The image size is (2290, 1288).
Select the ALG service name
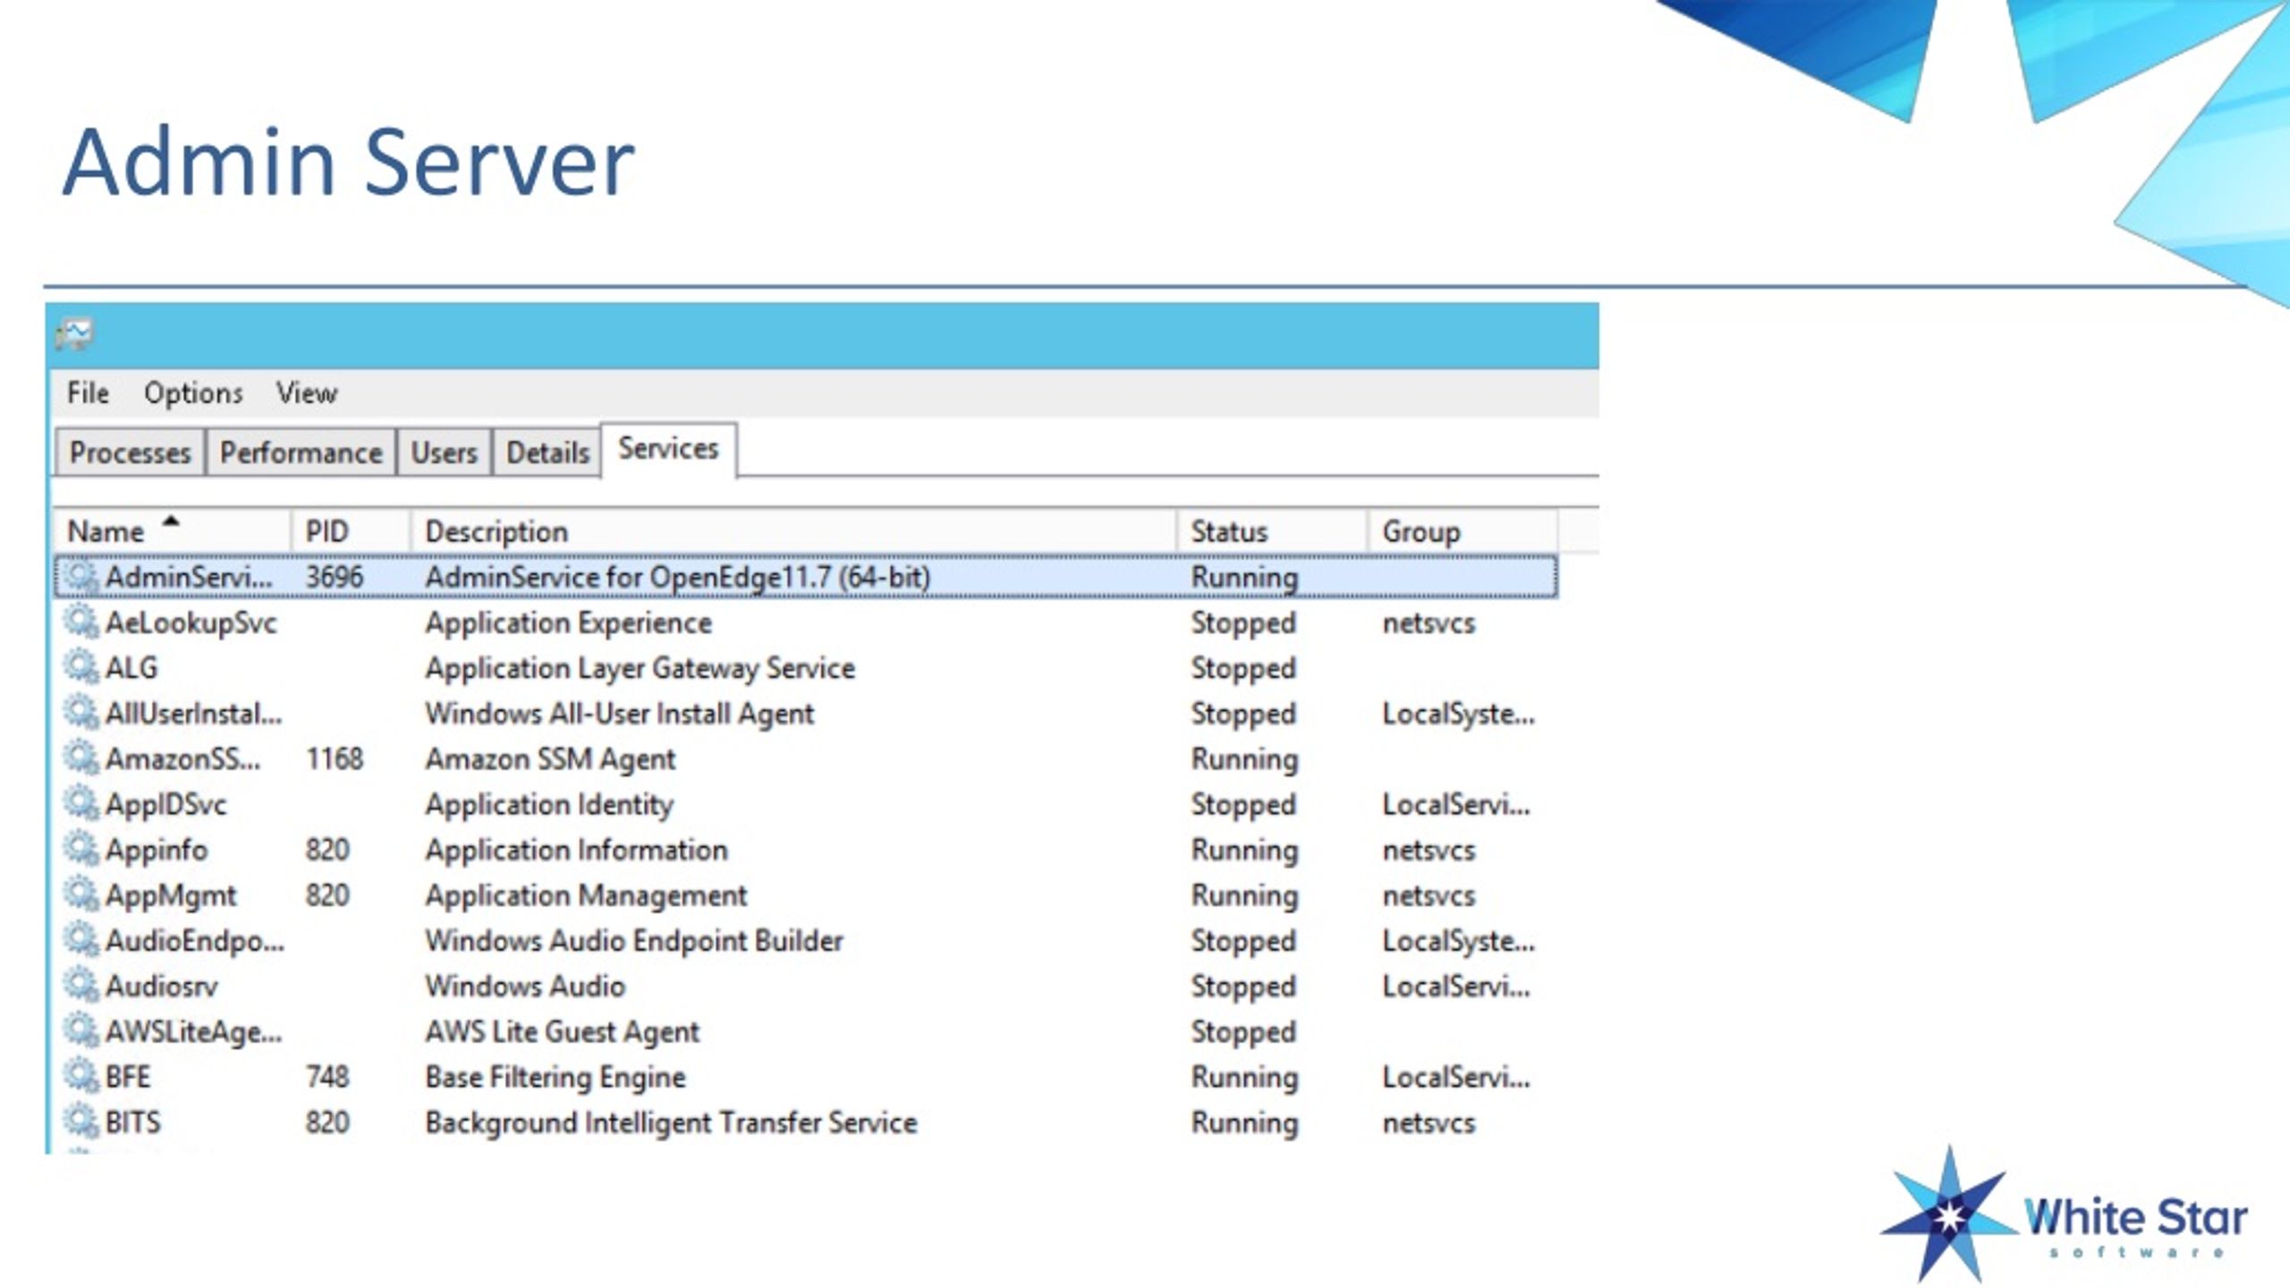tap(131, 668)
